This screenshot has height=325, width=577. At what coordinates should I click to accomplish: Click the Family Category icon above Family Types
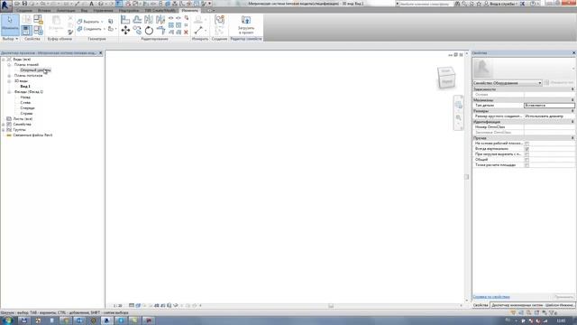(38, 19)
